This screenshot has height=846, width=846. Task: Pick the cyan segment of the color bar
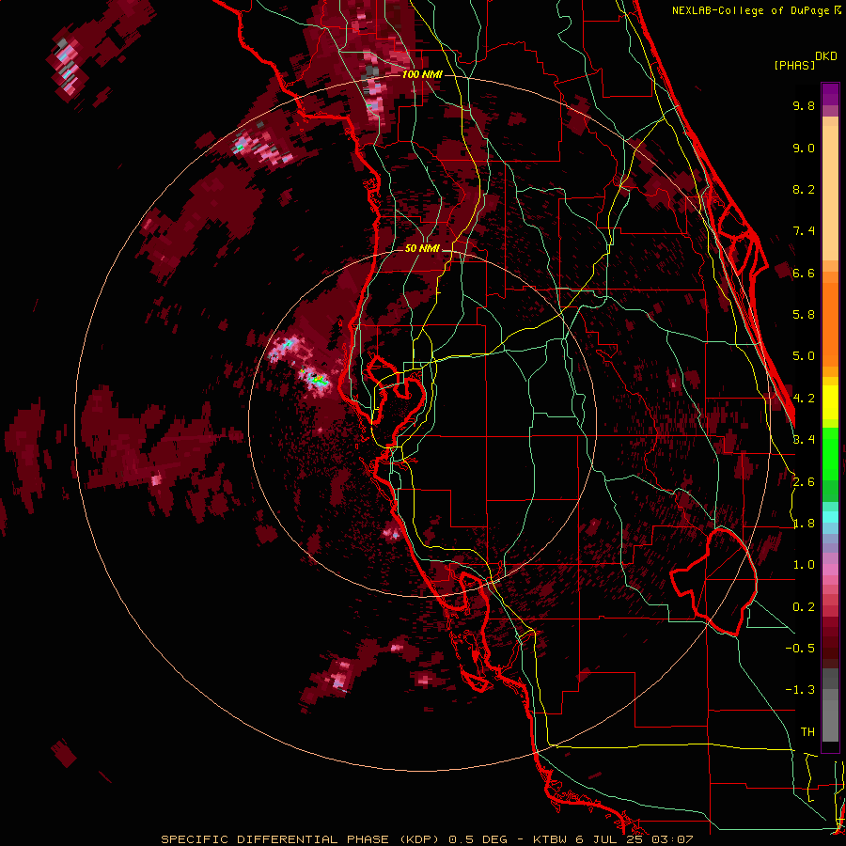(x=830, y=516)
